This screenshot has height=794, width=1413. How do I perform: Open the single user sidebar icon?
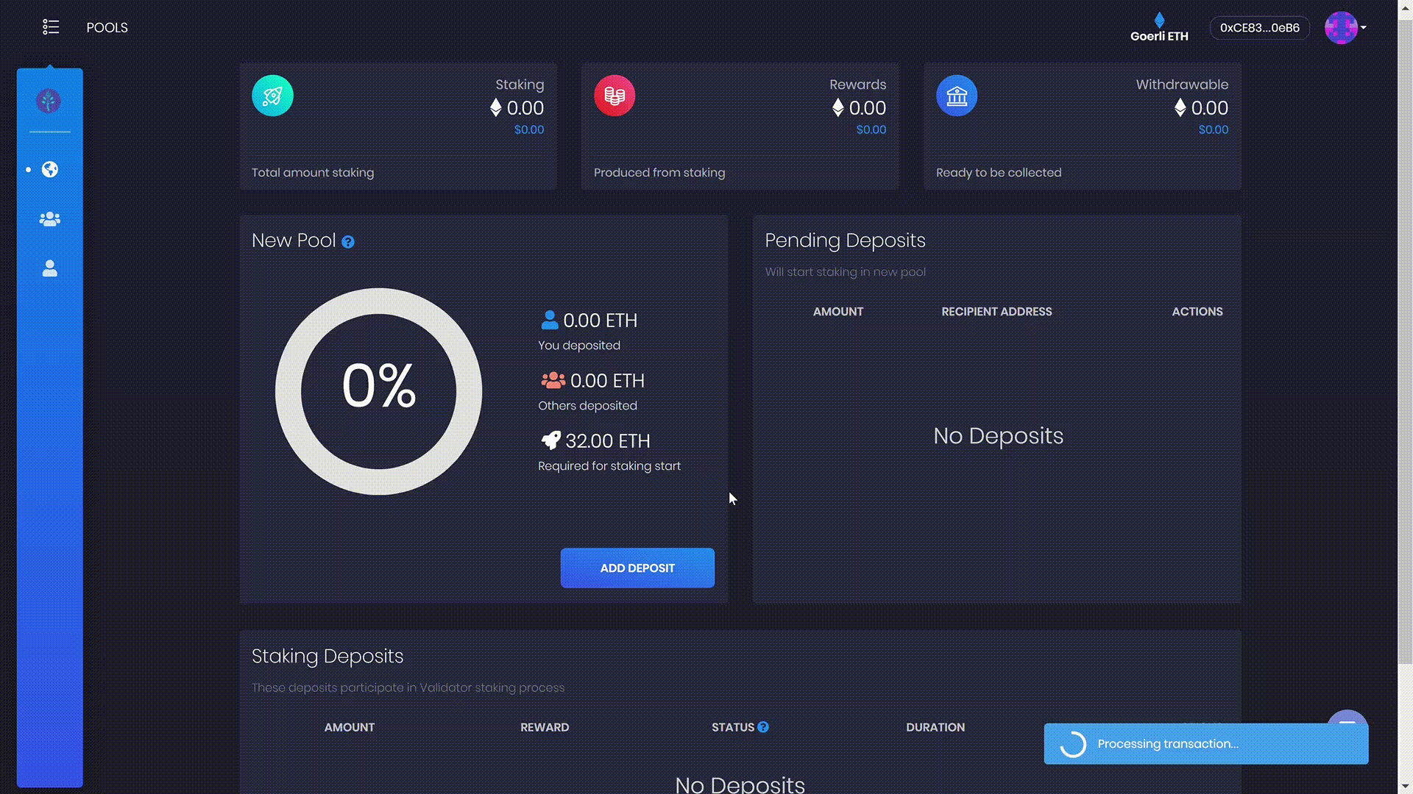pos(50,268)
